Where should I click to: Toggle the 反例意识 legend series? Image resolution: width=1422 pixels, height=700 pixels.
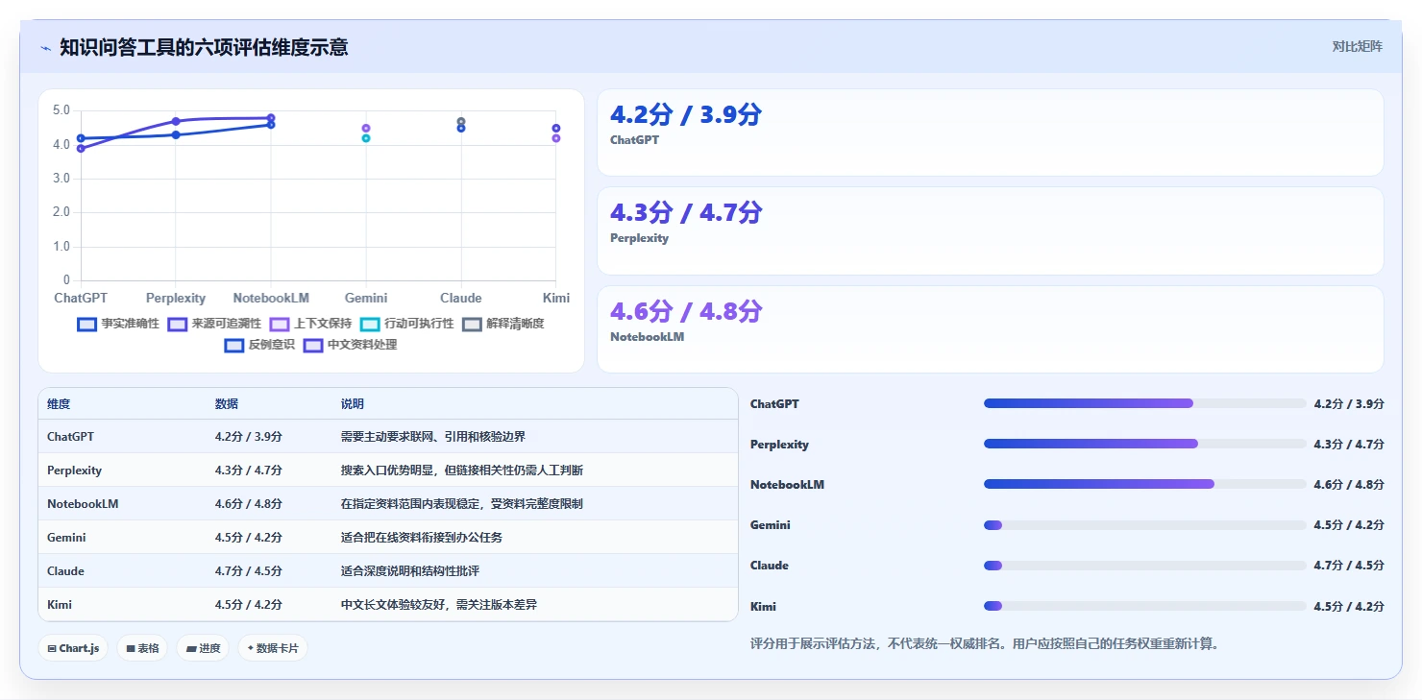pyautogui.click(x=259, y=345)
